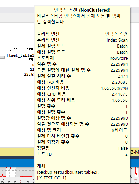Click object path [backup_test].[dbo].[tset_table2].

click(x=68, y=172)
